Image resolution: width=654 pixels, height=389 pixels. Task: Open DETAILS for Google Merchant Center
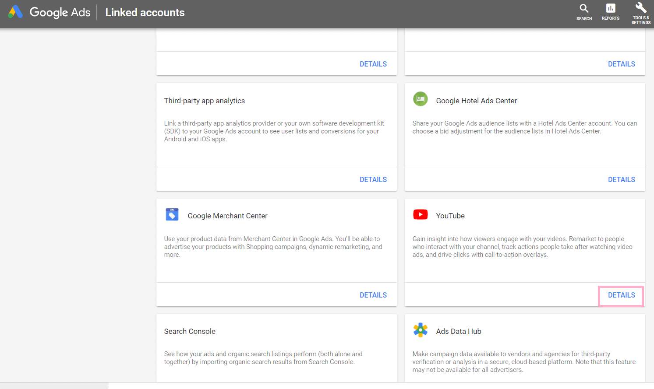point(373,295)
